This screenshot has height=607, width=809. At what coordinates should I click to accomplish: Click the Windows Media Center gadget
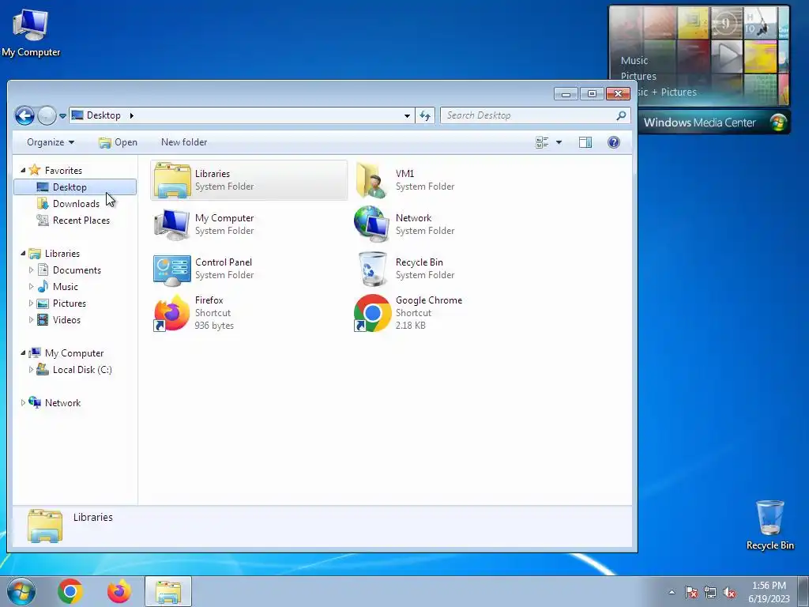(x=699, y=70)
